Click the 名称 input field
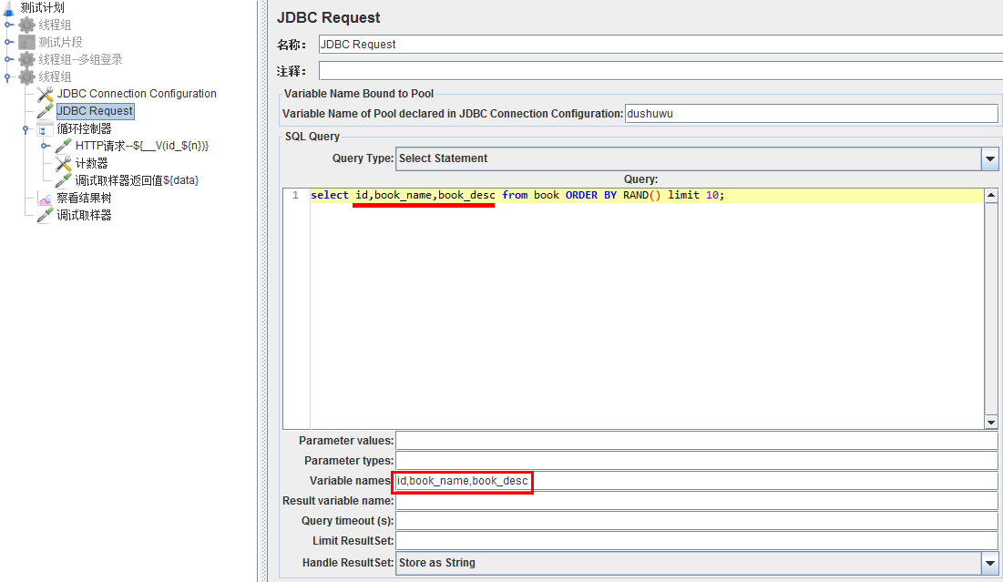1003x582 pixels. (660, 44)
